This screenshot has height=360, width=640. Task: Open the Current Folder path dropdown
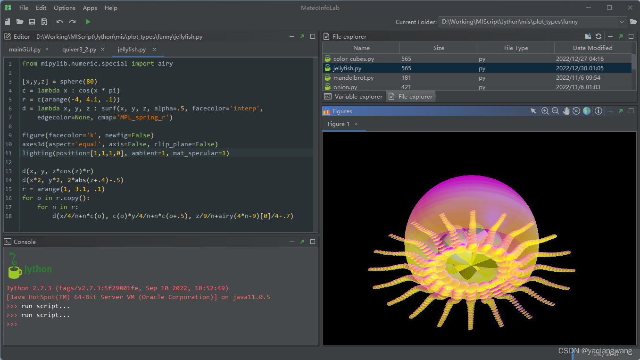click(x=622, y=22)
